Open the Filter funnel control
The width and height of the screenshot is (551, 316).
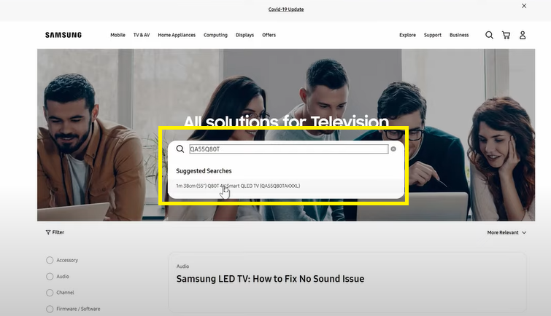click(x=55, y=232)
